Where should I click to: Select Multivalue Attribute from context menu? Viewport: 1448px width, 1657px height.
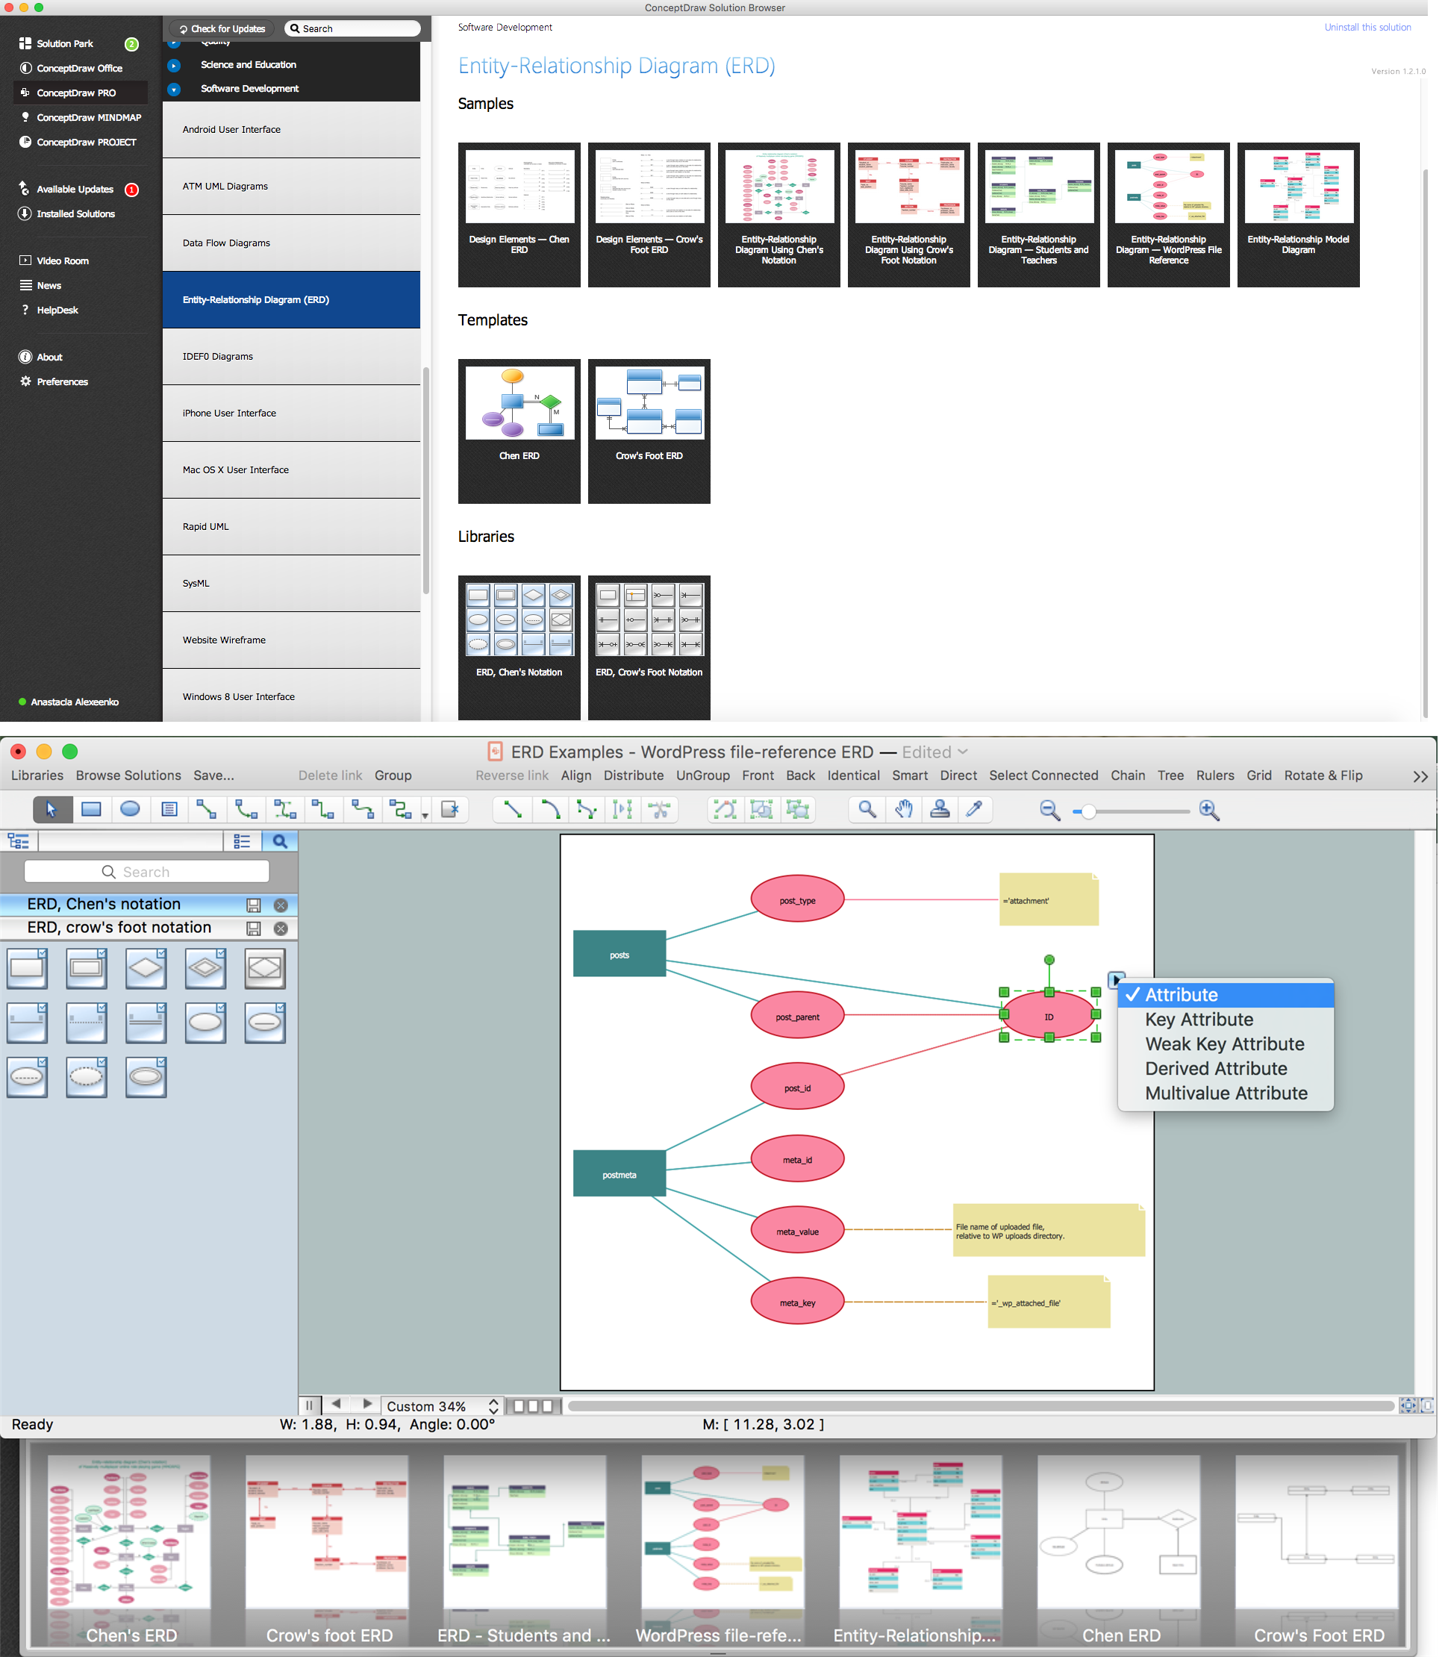tap(1226, 1092)
